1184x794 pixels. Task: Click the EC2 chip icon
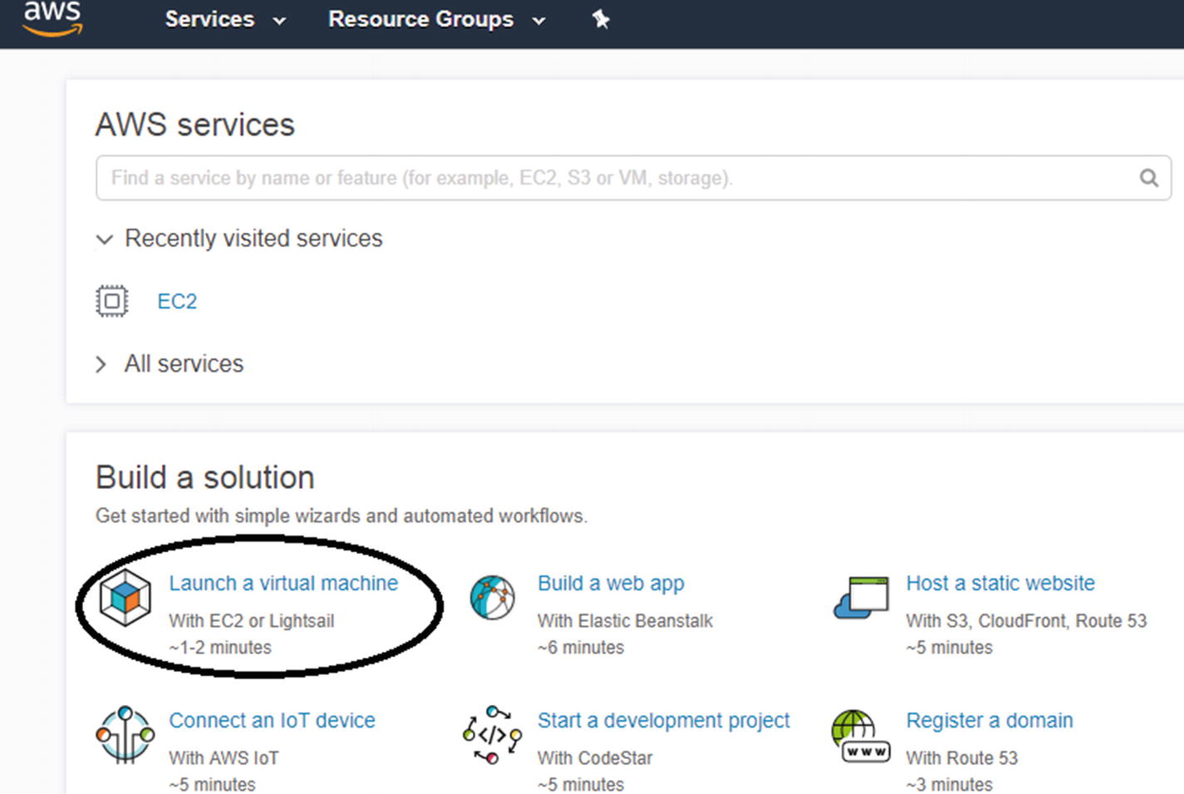pyautogui.click(x=112, y=301)
